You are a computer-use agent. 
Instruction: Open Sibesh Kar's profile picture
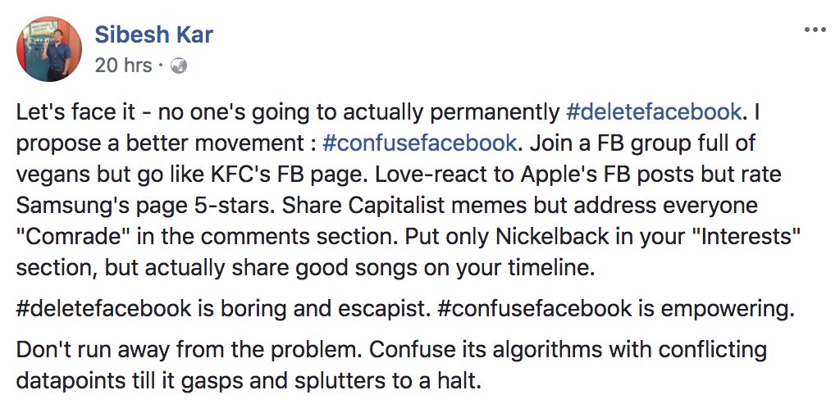[x=49, y=48]
